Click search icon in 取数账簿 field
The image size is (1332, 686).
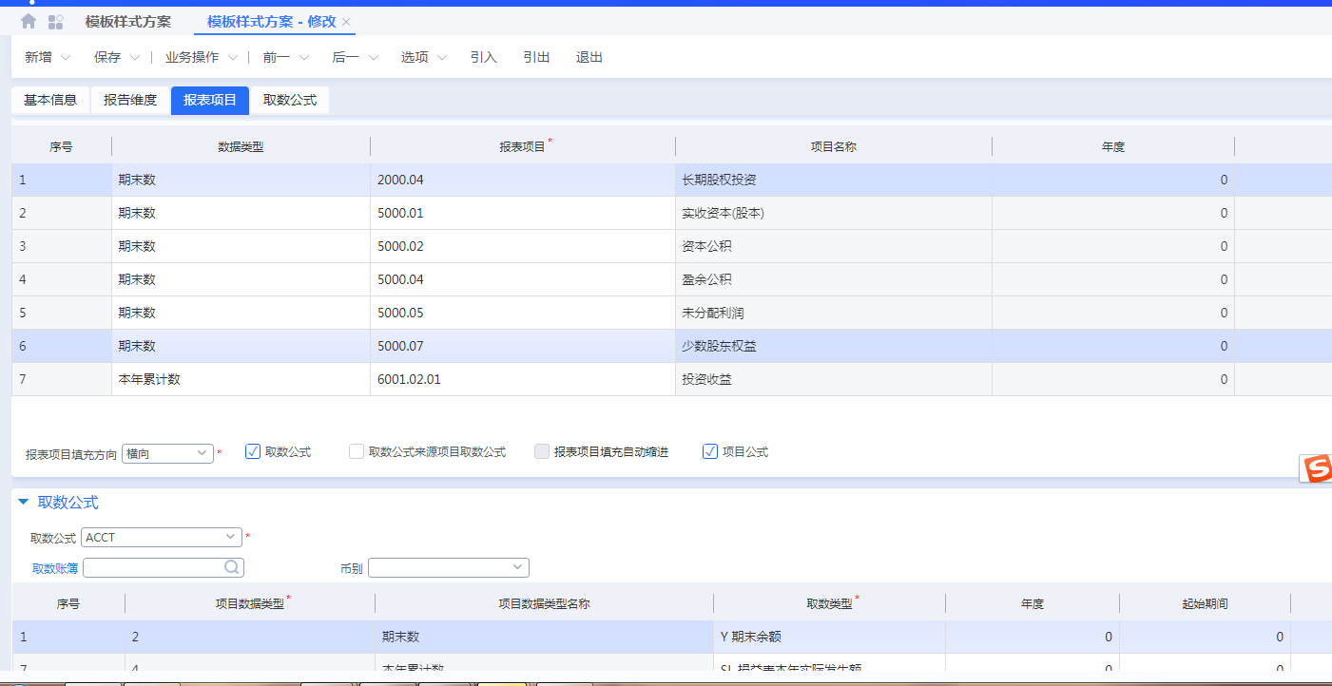pyautogui.click(x=231, y=567)
